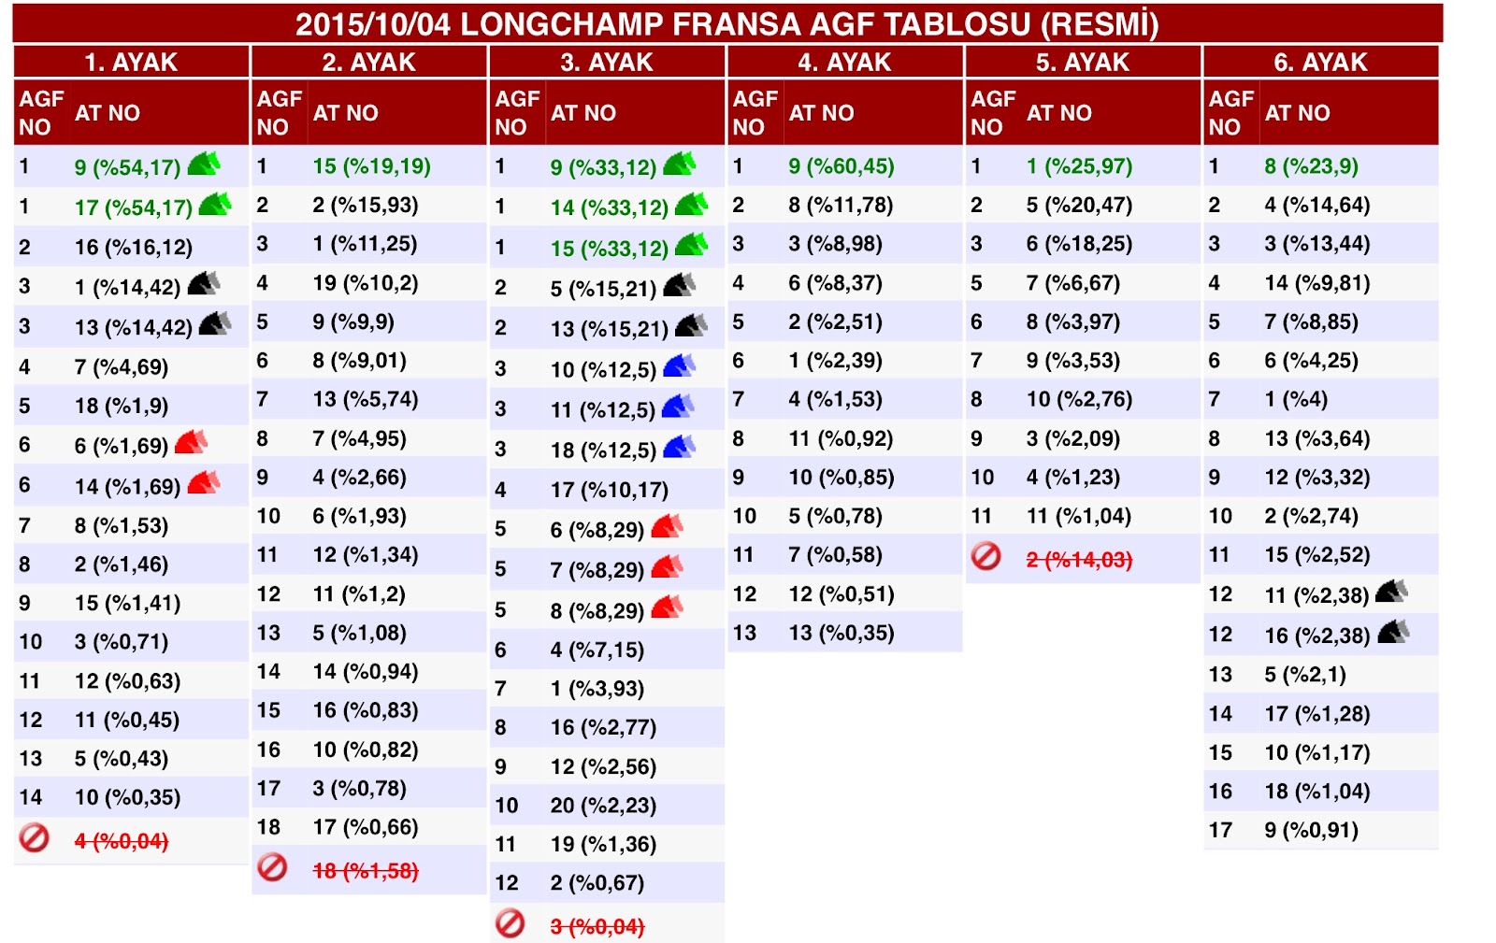1496x943 pixels.
Task: Click the prohibited icon beside struck-out 2 (%14,03)
Action: [985, 556]
